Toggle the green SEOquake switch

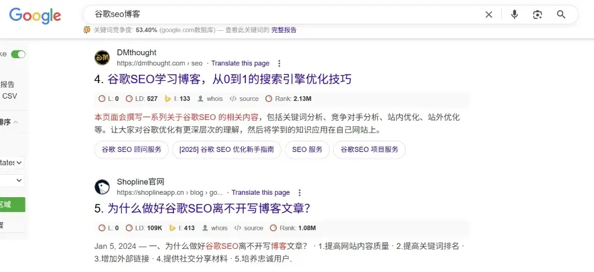[x=18, y=54]
